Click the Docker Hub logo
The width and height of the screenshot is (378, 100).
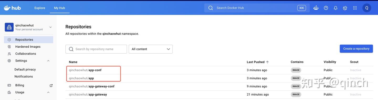12,8
